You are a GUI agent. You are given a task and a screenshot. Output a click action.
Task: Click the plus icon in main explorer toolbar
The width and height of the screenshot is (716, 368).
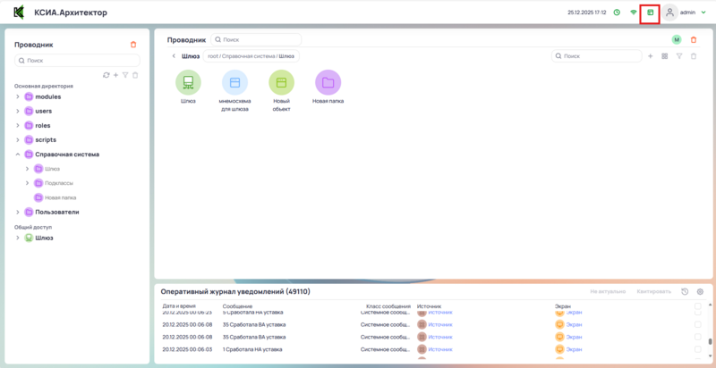(x=650, y=56)
